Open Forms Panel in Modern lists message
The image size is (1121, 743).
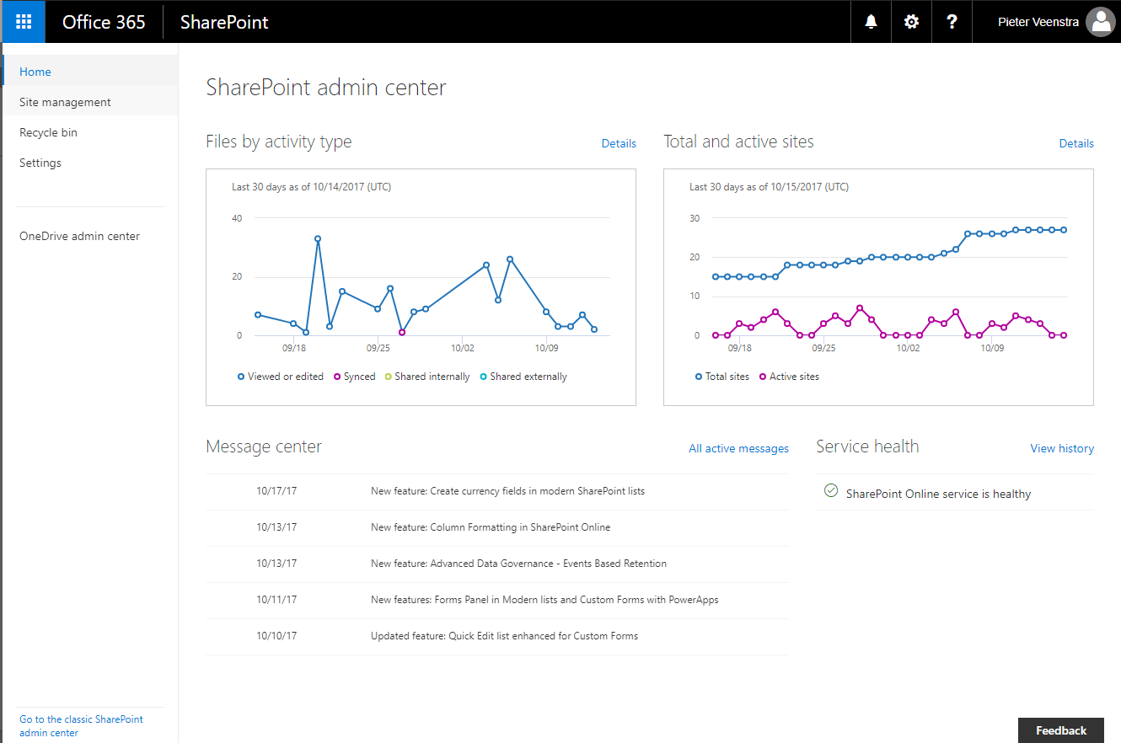pyautogui.click(x=544, y=600)
